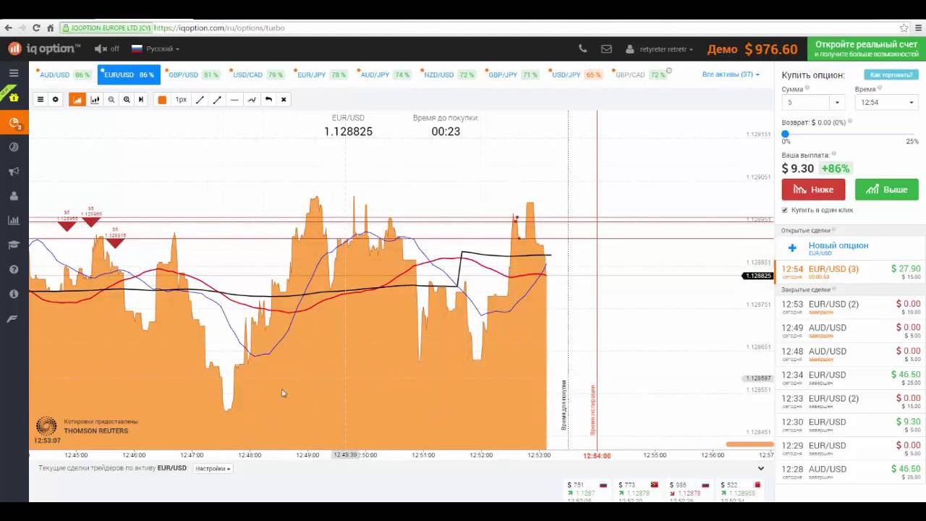Open the graduation cap education icon
This screenshot has height=521, width=926.
click(x=14, y=245)
